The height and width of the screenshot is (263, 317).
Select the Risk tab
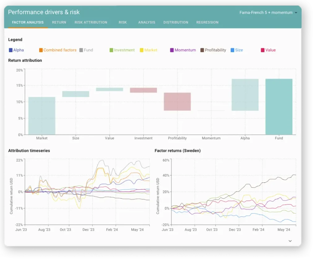[x=123, y=22]
